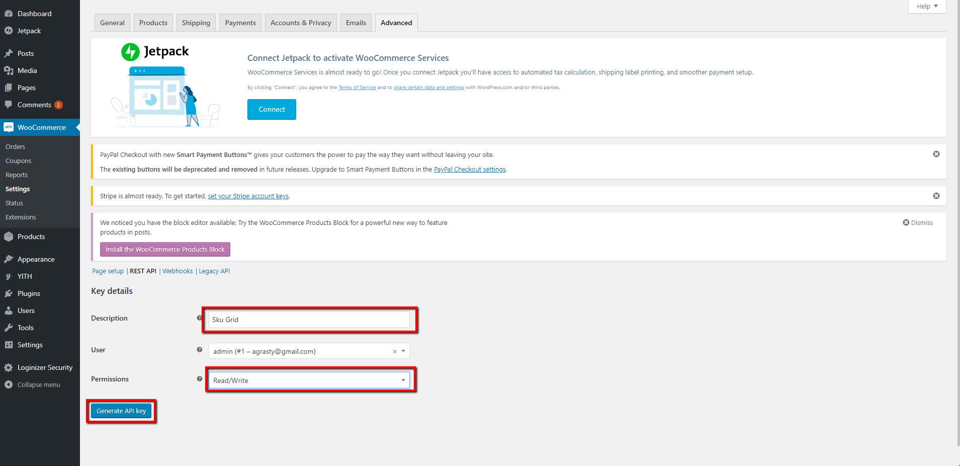Click the Comments bubble icon
This screenshot has width=960, height=466.
9,105
